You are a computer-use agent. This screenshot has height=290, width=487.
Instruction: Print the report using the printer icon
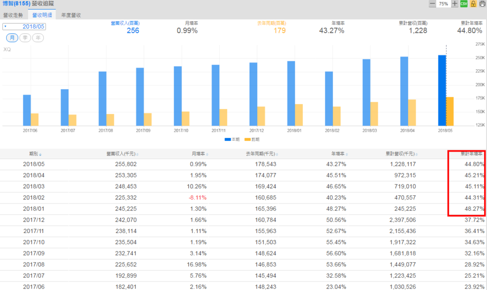(x=482, y=4)
